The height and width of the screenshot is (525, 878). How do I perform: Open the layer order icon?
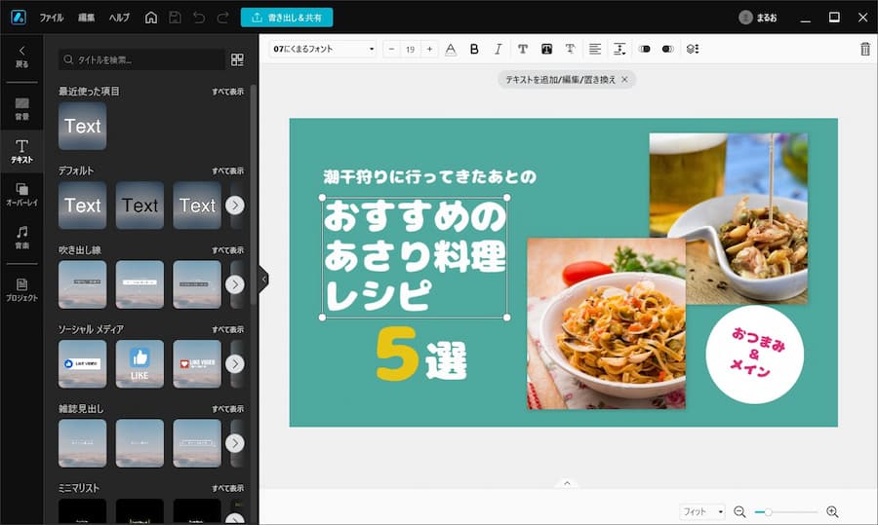click(693, 50)
